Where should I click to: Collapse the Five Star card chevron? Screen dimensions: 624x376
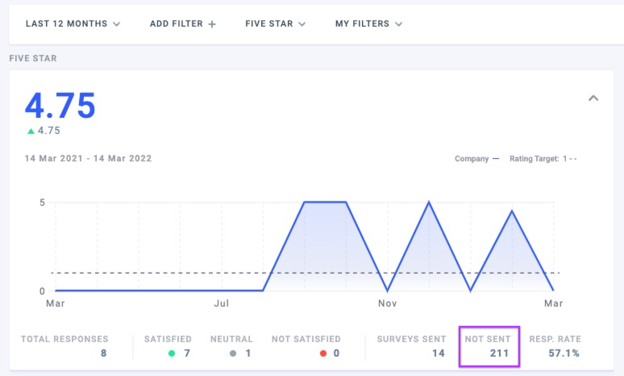593,98
